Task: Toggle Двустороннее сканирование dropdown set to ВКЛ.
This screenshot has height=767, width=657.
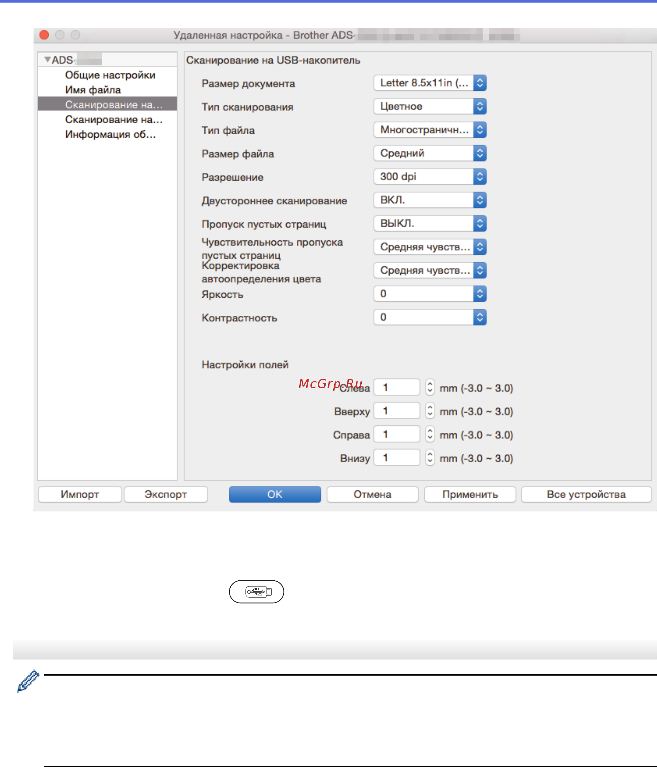Action: pos(430,200)
